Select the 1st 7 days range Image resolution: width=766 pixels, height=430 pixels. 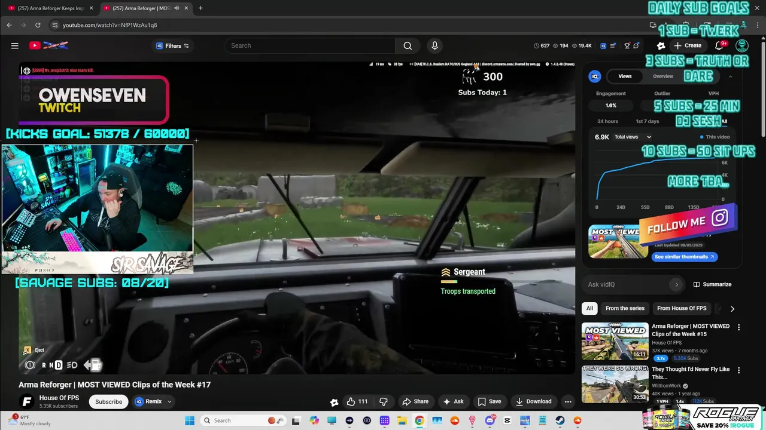click(x=647, y=121)
